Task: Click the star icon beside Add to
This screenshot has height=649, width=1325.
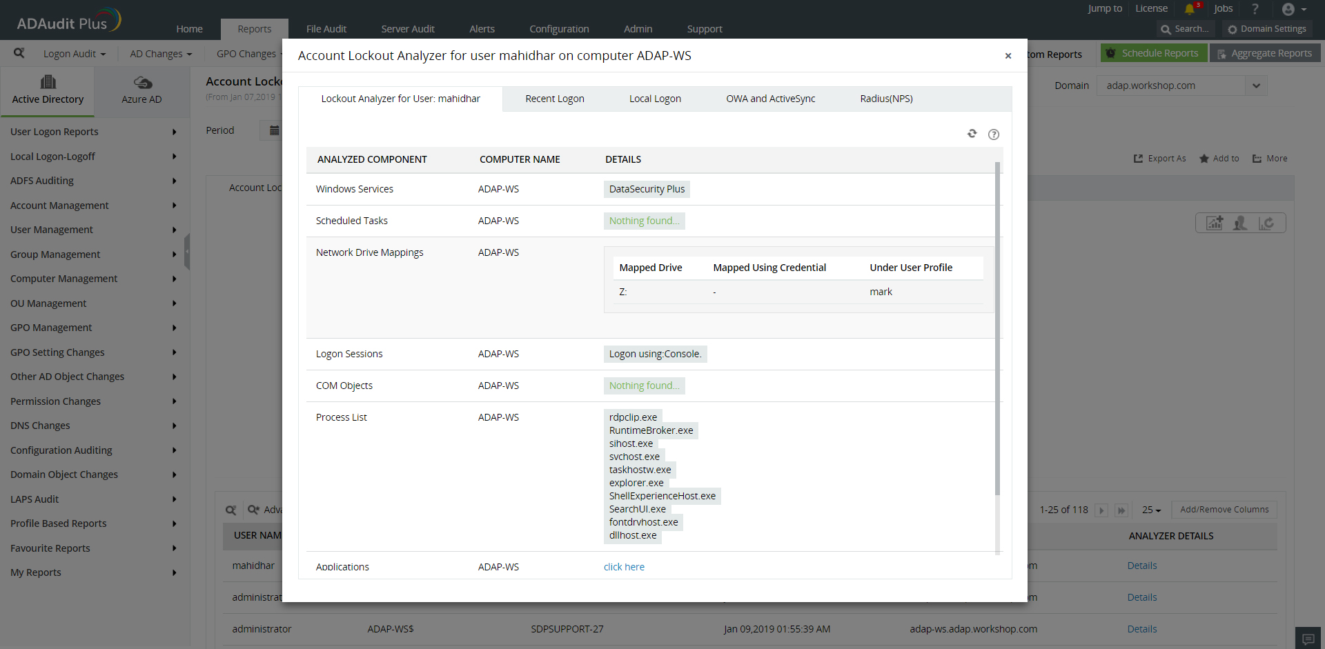Action: (x=1204, y=158)
